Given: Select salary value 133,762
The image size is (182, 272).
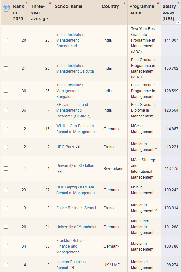Looking at the screenshot, I should coord(171,68).
